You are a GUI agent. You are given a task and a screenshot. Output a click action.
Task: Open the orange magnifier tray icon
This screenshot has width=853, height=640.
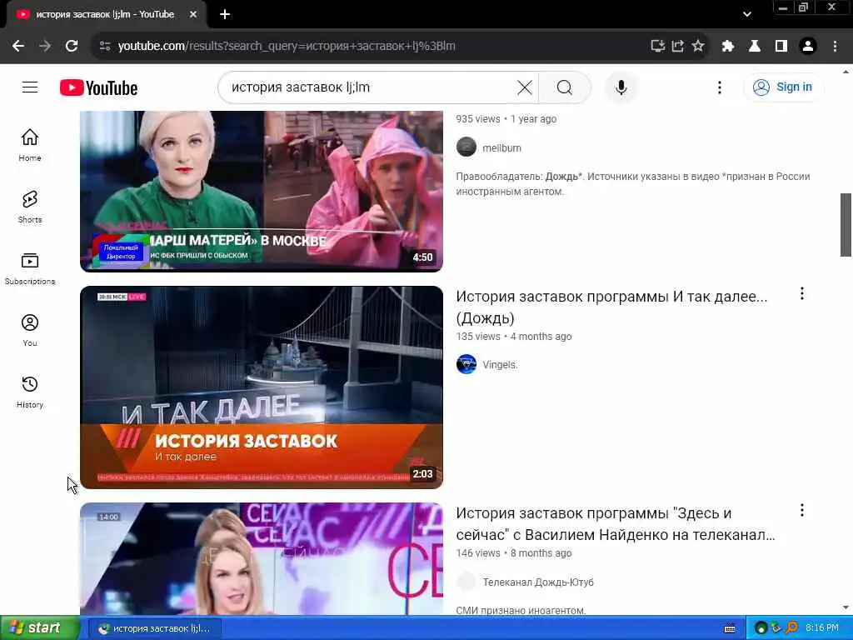point(791,628)
